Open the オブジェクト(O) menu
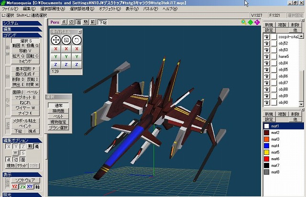 pyautogui.click(x=110, y=9)
